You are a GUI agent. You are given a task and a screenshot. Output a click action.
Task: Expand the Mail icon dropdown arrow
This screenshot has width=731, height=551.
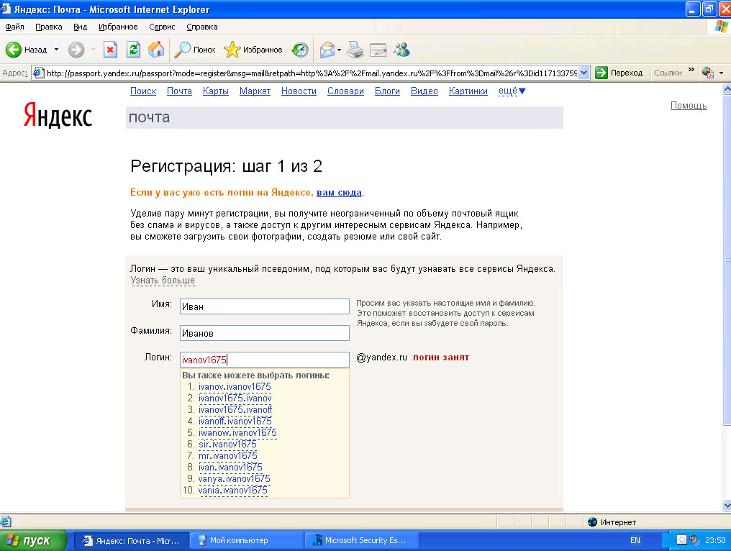(339, 50)
